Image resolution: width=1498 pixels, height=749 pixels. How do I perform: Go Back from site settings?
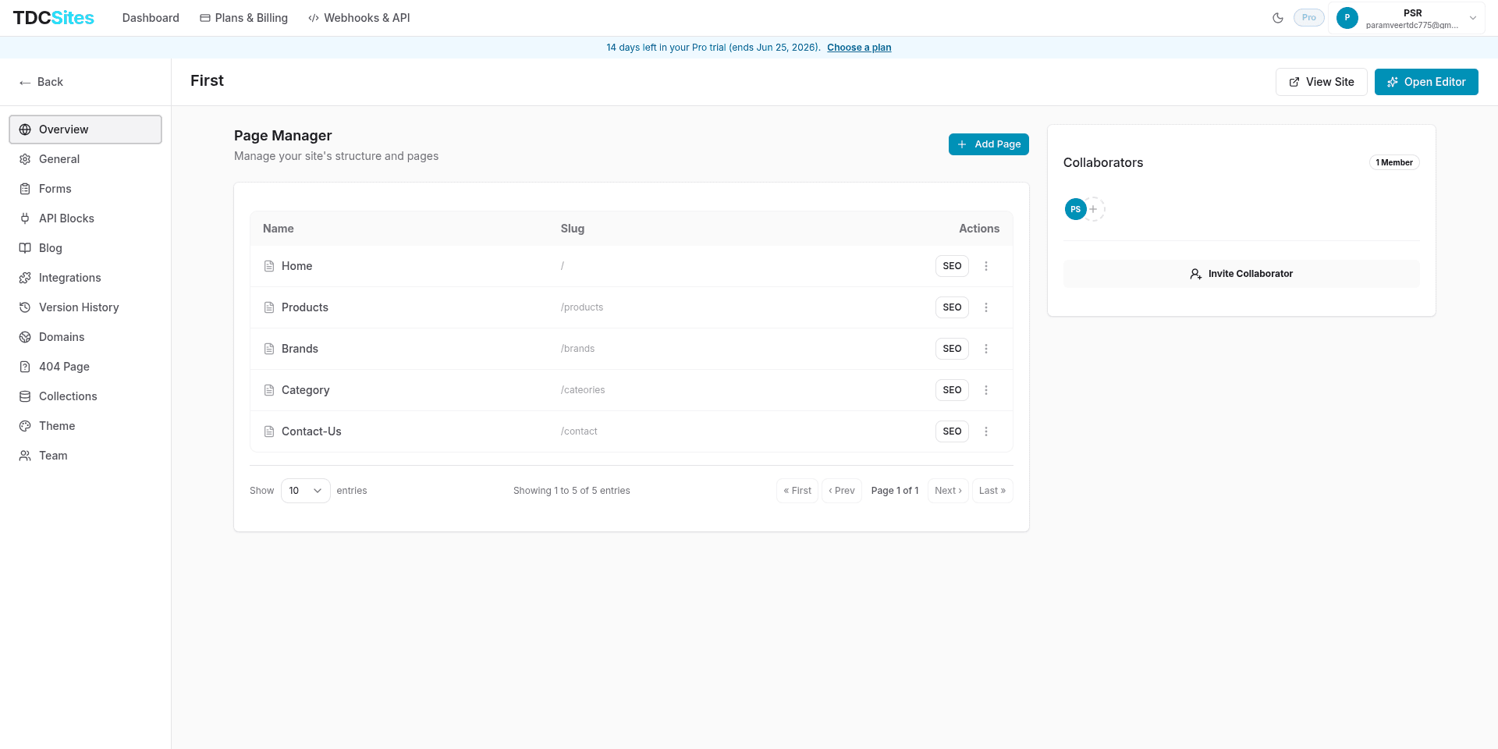coord(41,82)
